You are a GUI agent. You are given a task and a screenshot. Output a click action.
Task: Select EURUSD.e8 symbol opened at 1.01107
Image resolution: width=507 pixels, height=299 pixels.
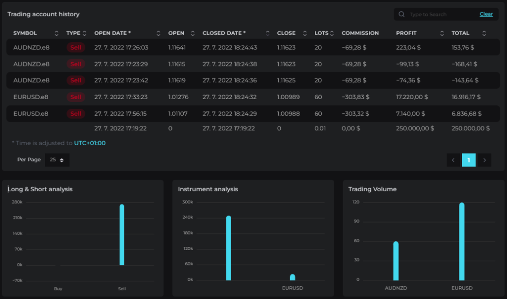[x=31, y=114]
